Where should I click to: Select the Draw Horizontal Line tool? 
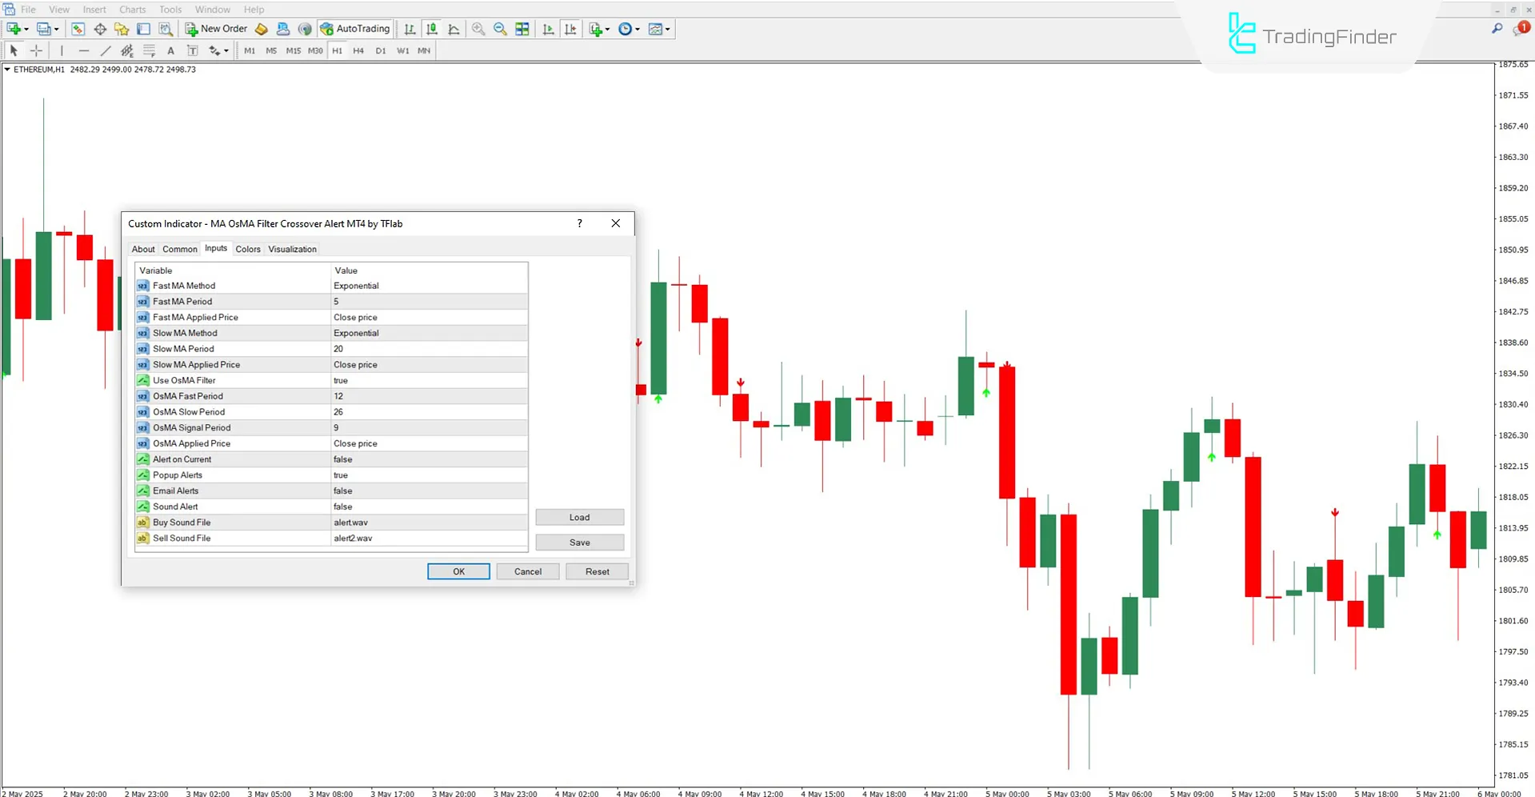pos(83,50)
